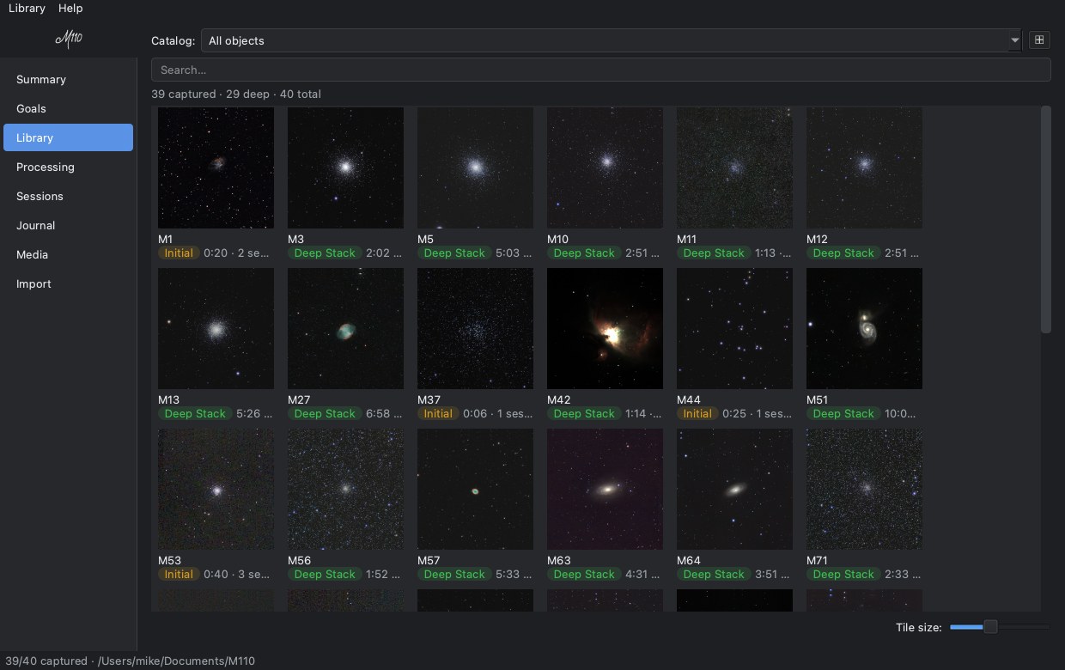Open the M63 galaxy thumbnail

605,489
